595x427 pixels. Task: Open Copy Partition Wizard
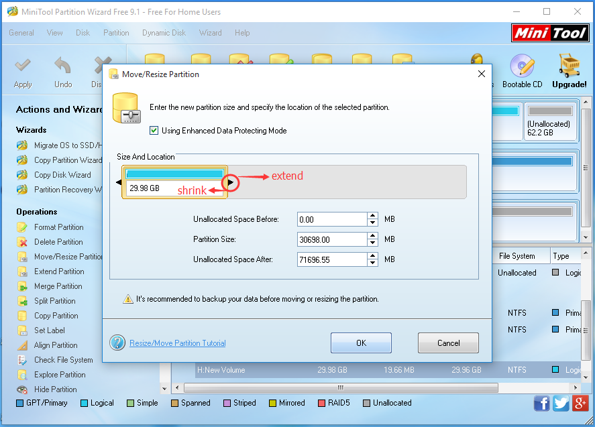59,160
